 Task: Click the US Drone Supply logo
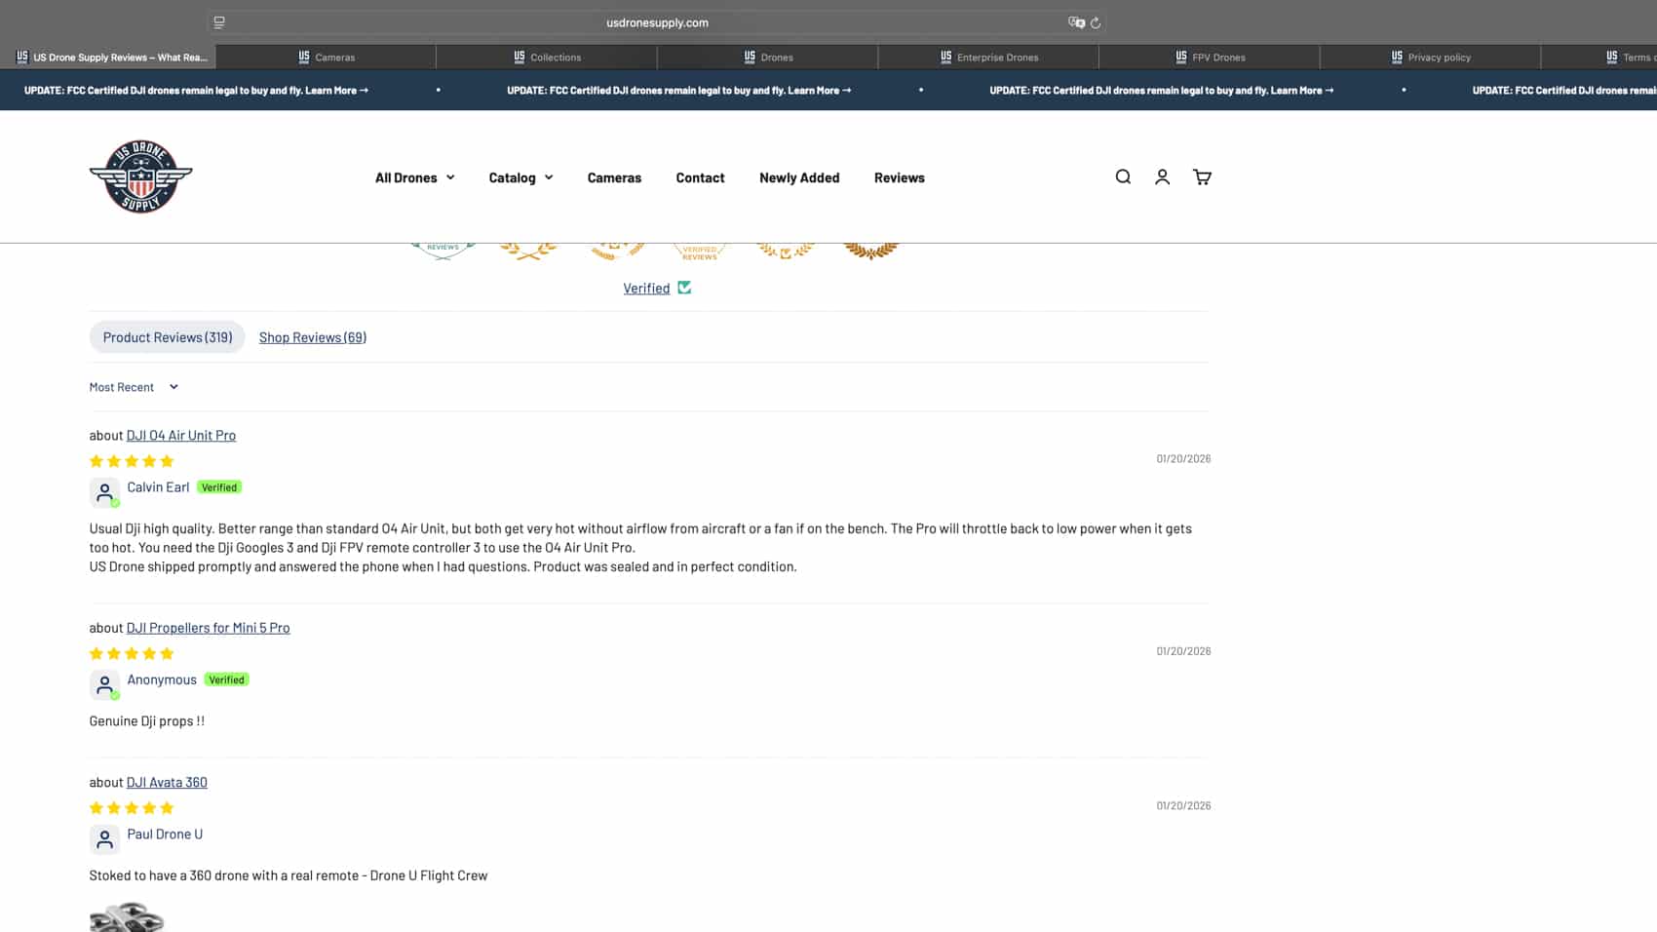point(140,176)
